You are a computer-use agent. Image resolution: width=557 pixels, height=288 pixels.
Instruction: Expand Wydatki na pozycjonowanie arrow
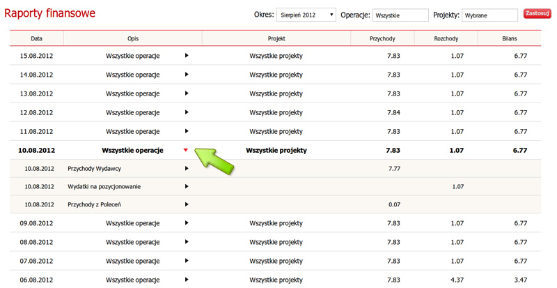[x=187, y=186]
